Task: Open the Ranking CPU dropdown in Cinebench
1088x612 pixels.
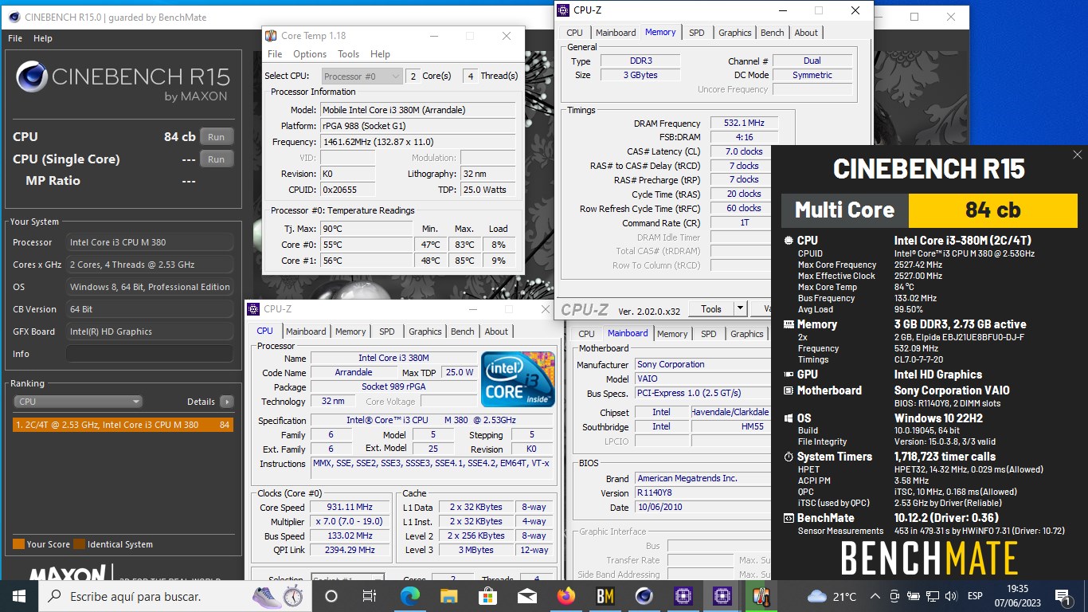Action: pyautogui.click(x=78, y=402)
